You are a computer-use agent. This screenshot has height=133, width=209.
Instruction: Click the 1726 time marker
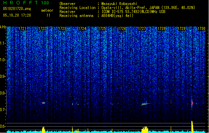pos(122,29)
